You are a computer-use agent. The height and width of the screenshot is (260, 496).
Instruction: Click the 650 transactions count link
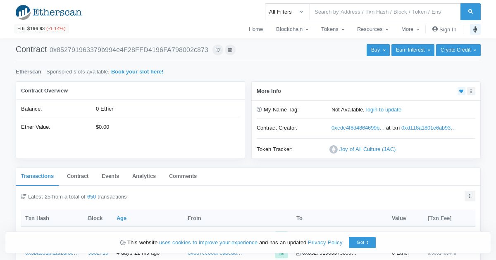[91, 197]
